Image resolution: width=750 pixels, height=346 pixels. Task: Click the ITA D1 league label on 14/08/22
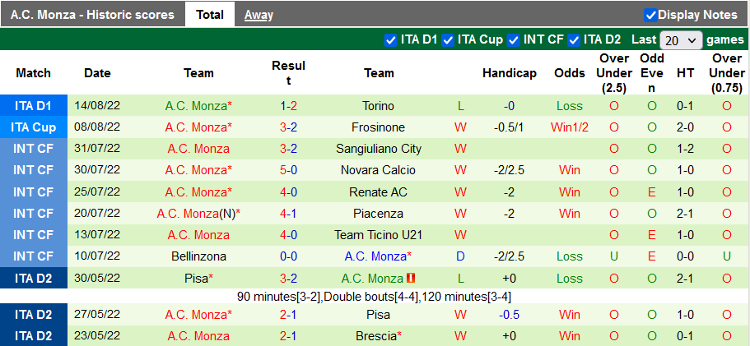click(x=33, y=106)
